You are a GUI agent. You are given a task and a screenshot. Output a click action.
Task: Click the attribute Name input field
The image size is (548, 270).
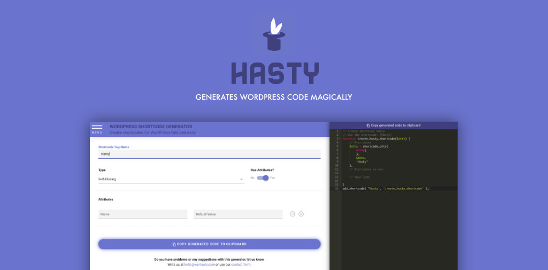click(142, 214)
